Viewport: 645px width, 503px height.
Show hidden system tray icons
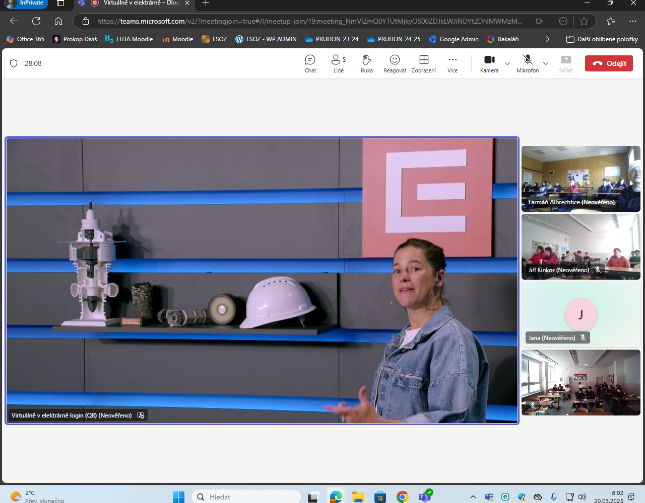coord(473,497)
